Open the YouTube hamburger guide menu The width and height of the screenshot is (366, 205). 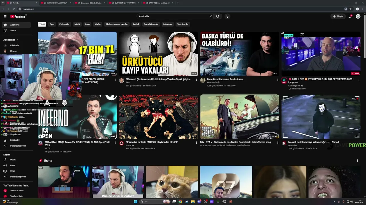click(x=5, y=17)
